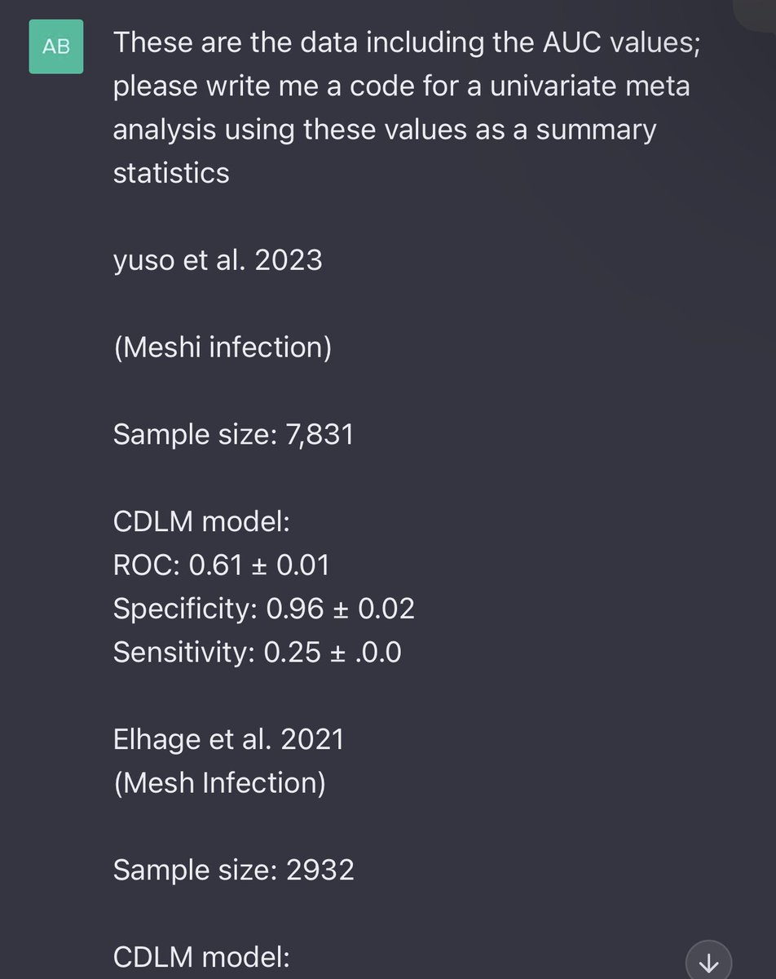Viewport: 776px width, 979px height.
Task: Click the '(Mesh Infection)' text
Action: pyautogui.click(x=219, y=782)
